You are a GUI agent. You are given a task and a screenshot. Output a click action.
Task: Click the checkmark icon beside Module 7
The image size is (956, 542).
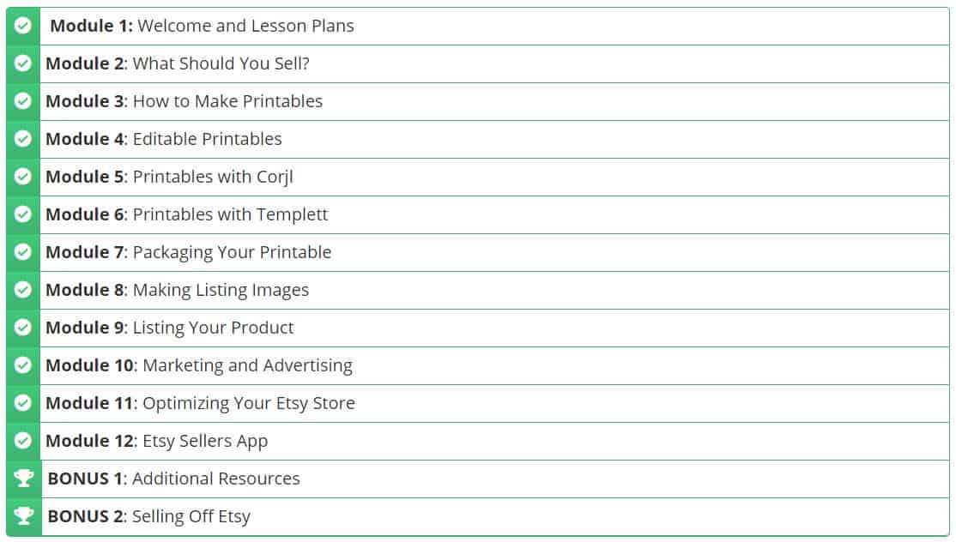coord(22,252)
